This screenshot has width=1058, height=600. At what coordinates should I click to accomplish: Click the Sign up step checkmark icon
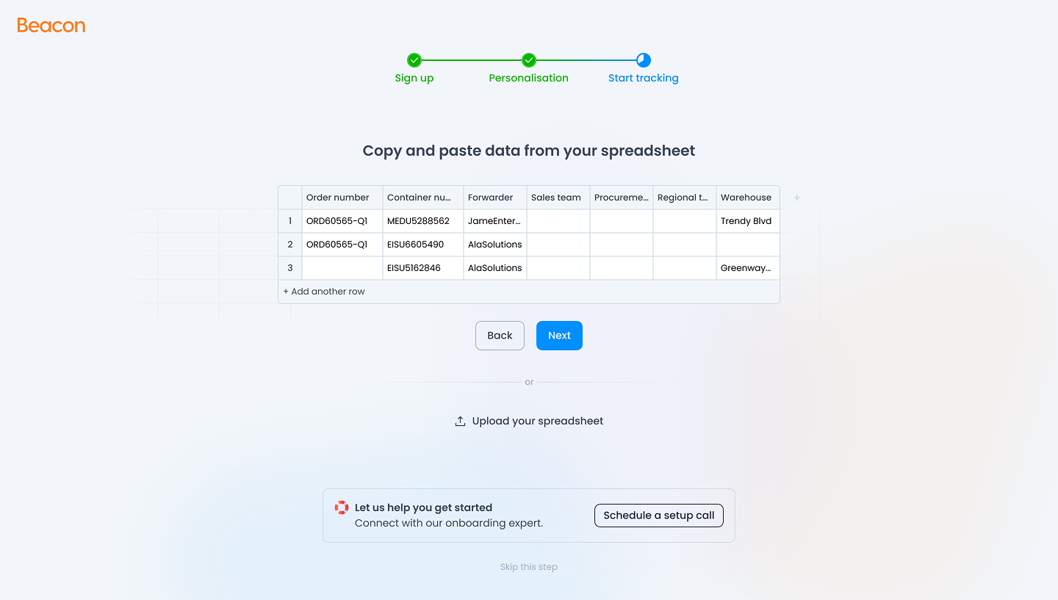pyautogui.click(x=414, y=60)
